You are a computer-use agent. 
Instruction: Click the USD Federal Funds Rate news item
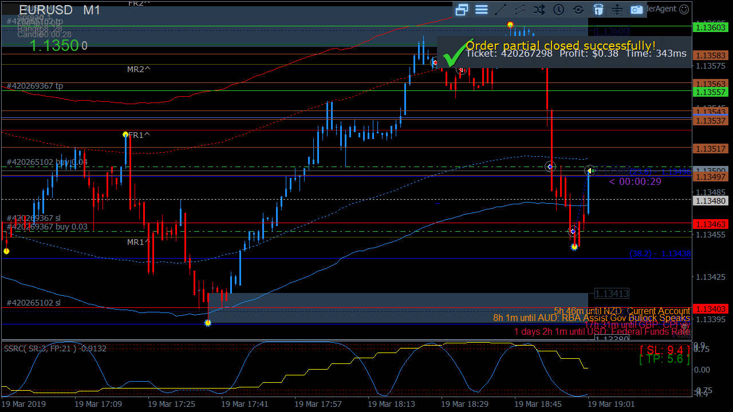click(x=602, y=331)
